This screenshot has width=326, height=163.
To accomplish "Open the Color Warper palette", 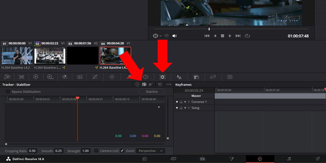I will (x=112, y=77).
